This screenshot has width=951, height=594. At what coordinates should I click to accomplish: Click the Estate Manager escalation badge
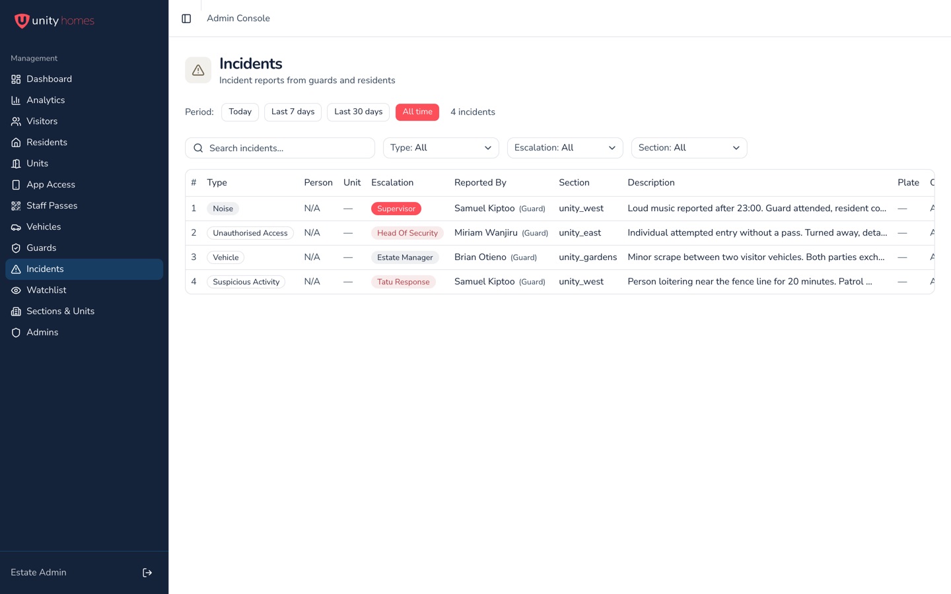click(405, 257)
